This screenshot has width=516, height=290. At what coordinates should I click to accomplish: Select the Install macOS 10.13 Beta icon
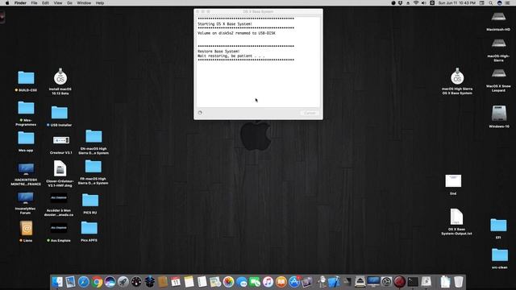tap(60, 77)
